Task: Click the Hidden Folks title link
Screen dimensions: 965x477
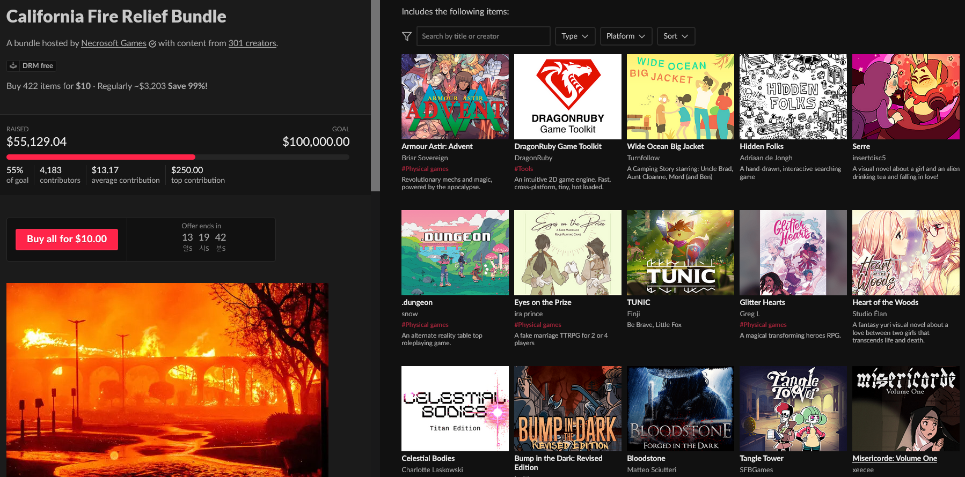Action: point(762,146)
